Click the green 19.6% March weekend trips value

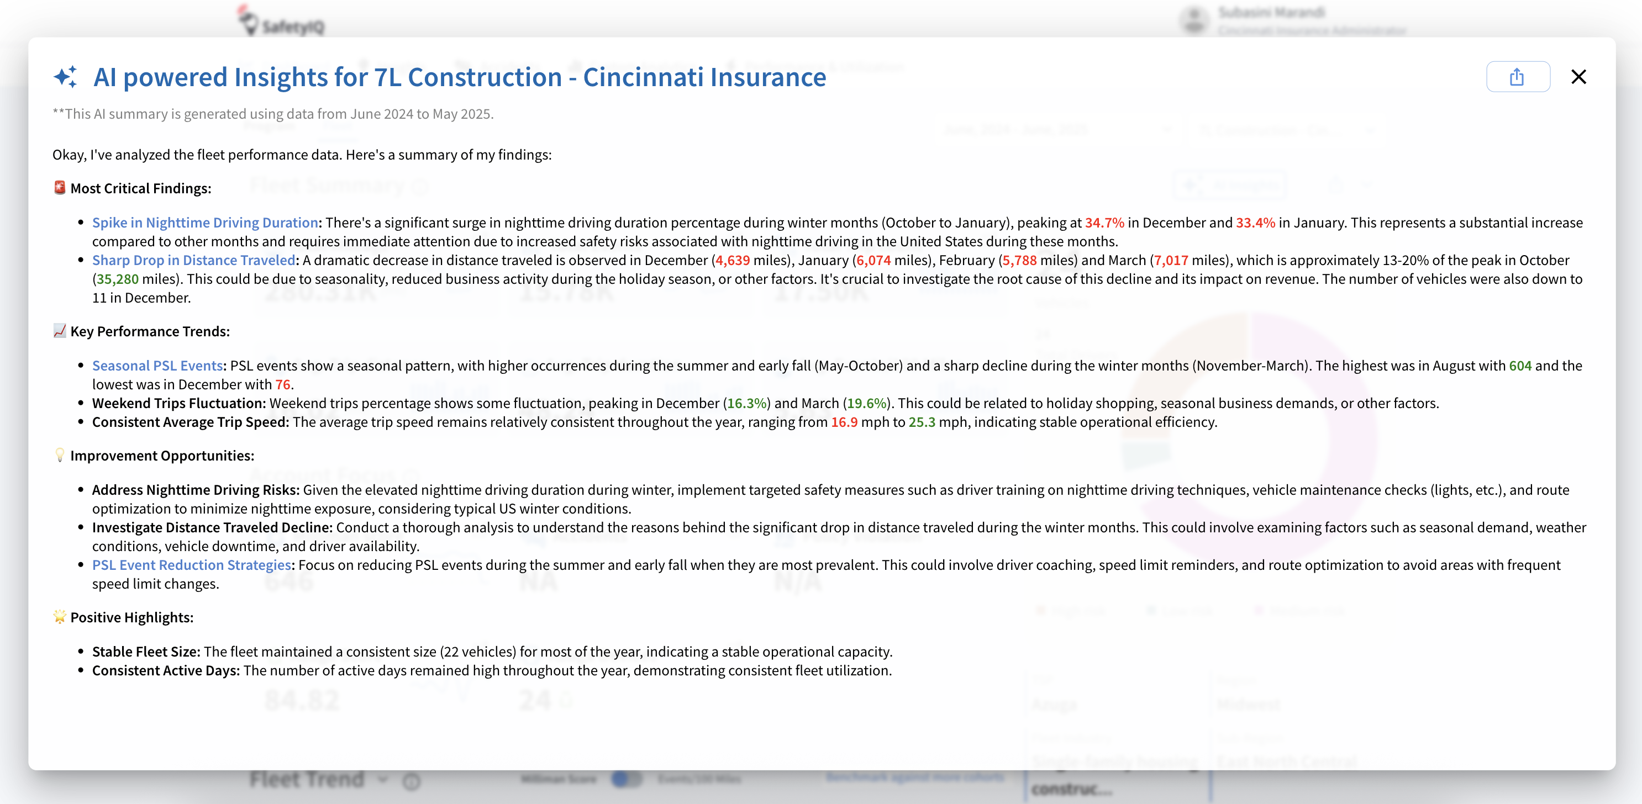(867, 403)
